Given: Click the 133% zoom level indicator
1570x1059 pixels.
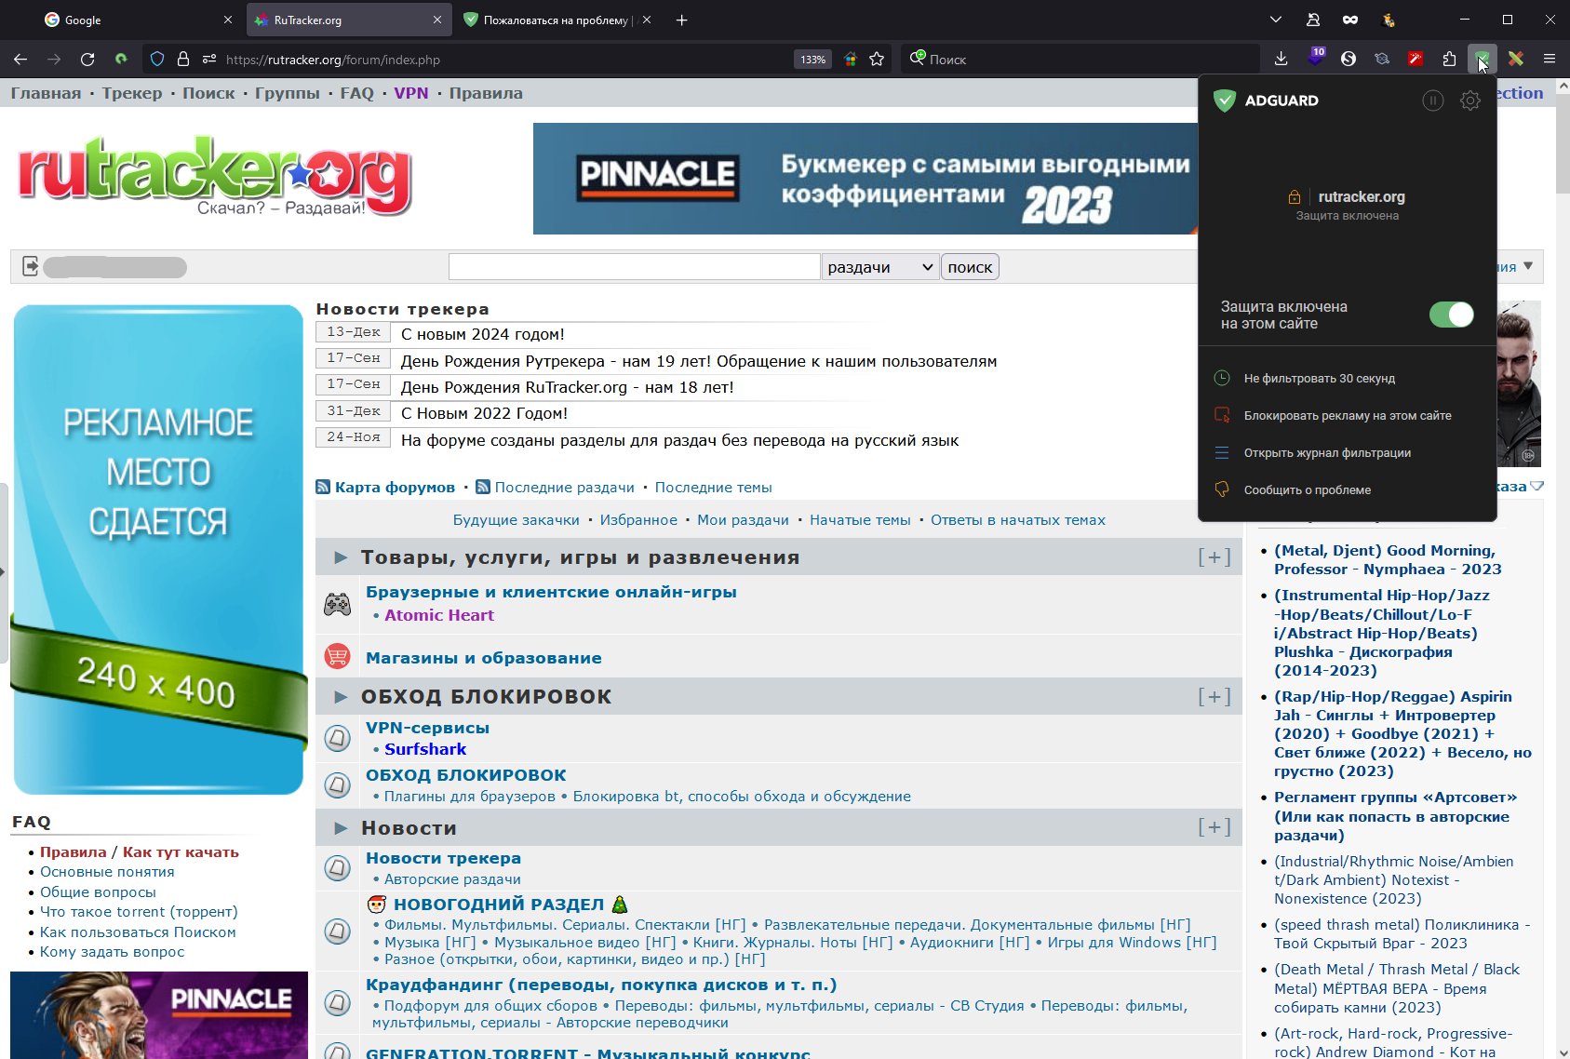Looking at the screenshot, I should pos(812,60).
